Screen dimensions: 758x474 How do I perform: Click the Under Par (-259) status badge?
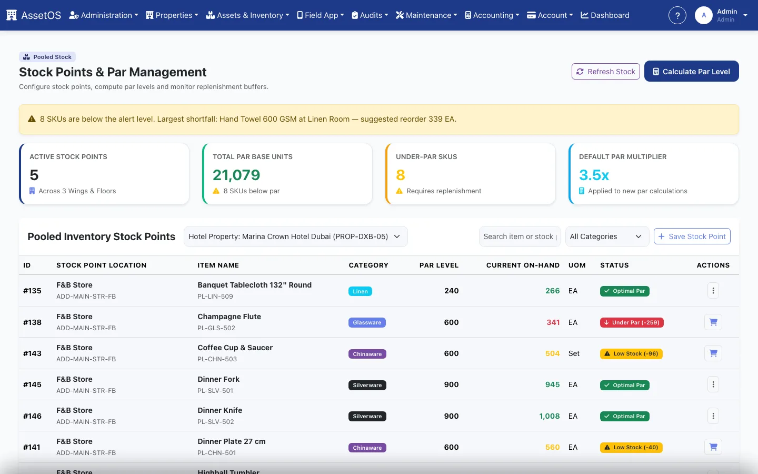[x=632, y=322]
